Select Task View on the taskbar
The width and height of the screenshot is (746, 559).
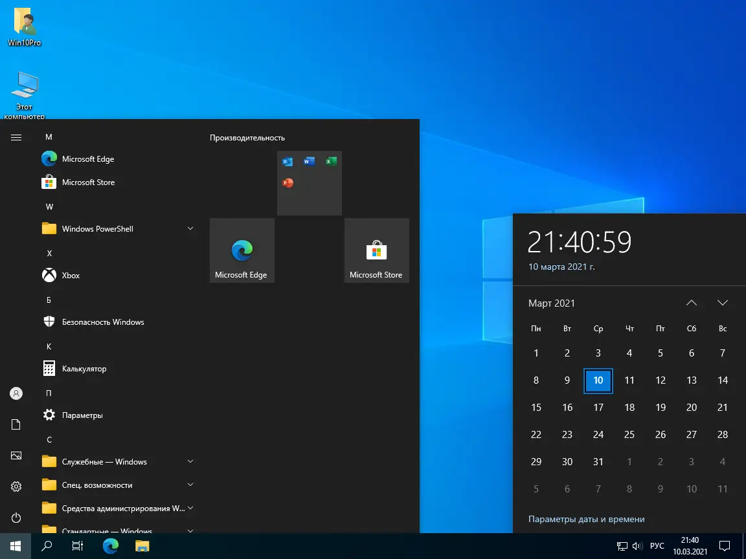pyautogui.click(x=77, y=545)
